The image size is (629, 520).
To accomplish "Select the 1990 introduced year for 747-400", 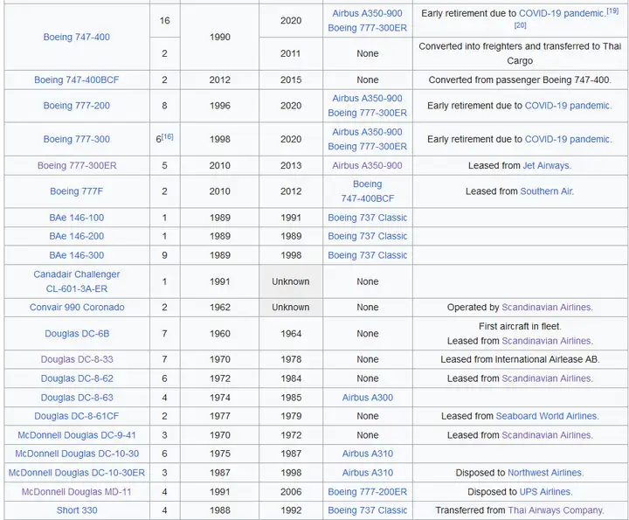I will (x=220, y=37).
